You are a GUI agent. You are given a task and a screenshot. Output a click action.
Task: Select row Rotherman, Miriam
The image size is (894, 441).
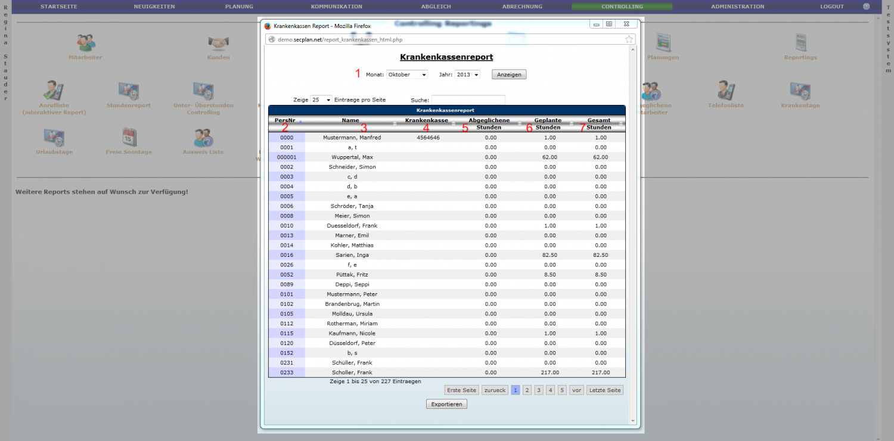click(x=447, y=324)
